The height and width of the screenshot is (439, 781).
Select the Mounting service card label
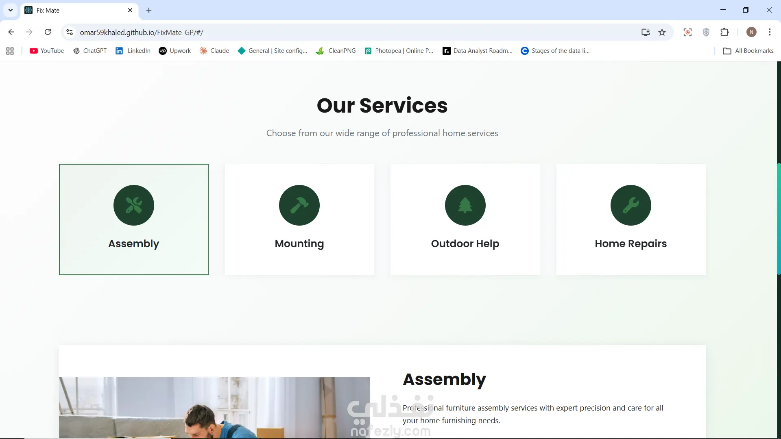(x=299, y=244)
